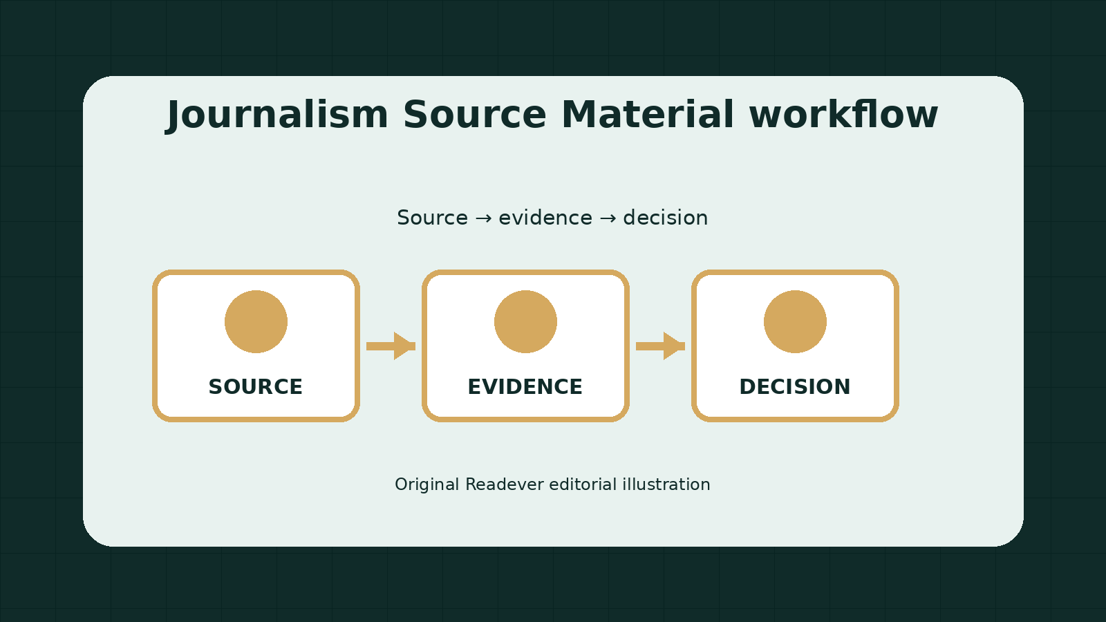
Task: Click the subtitle "Source → evidence → decision"
Action: [x=552, y=218]
